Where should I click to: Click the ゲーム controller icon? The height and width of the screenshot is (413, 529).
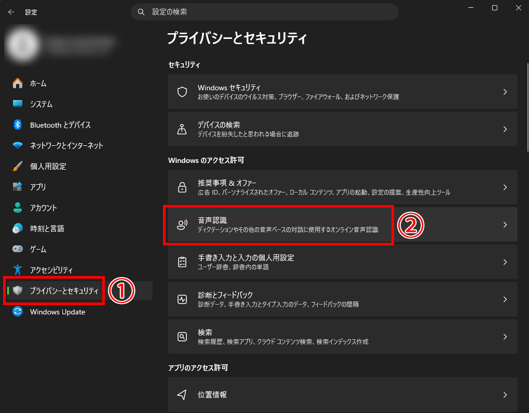click(x=18, y=249)
